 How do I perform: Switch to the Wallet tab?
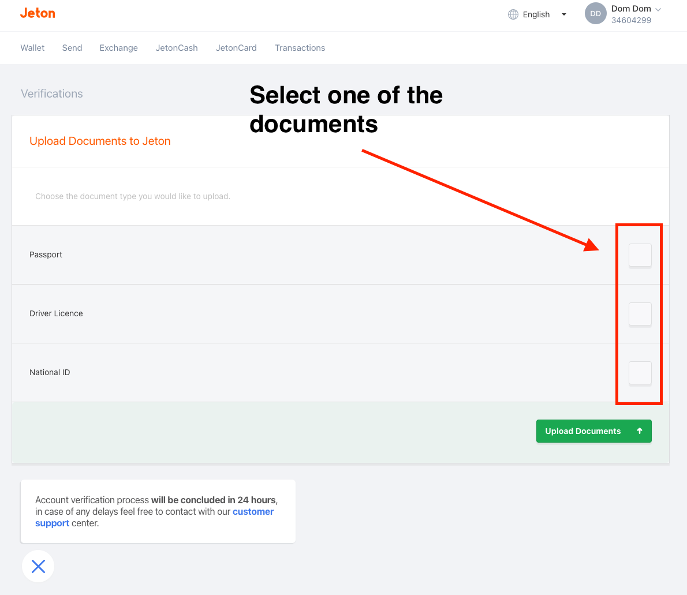click(32, 48)
